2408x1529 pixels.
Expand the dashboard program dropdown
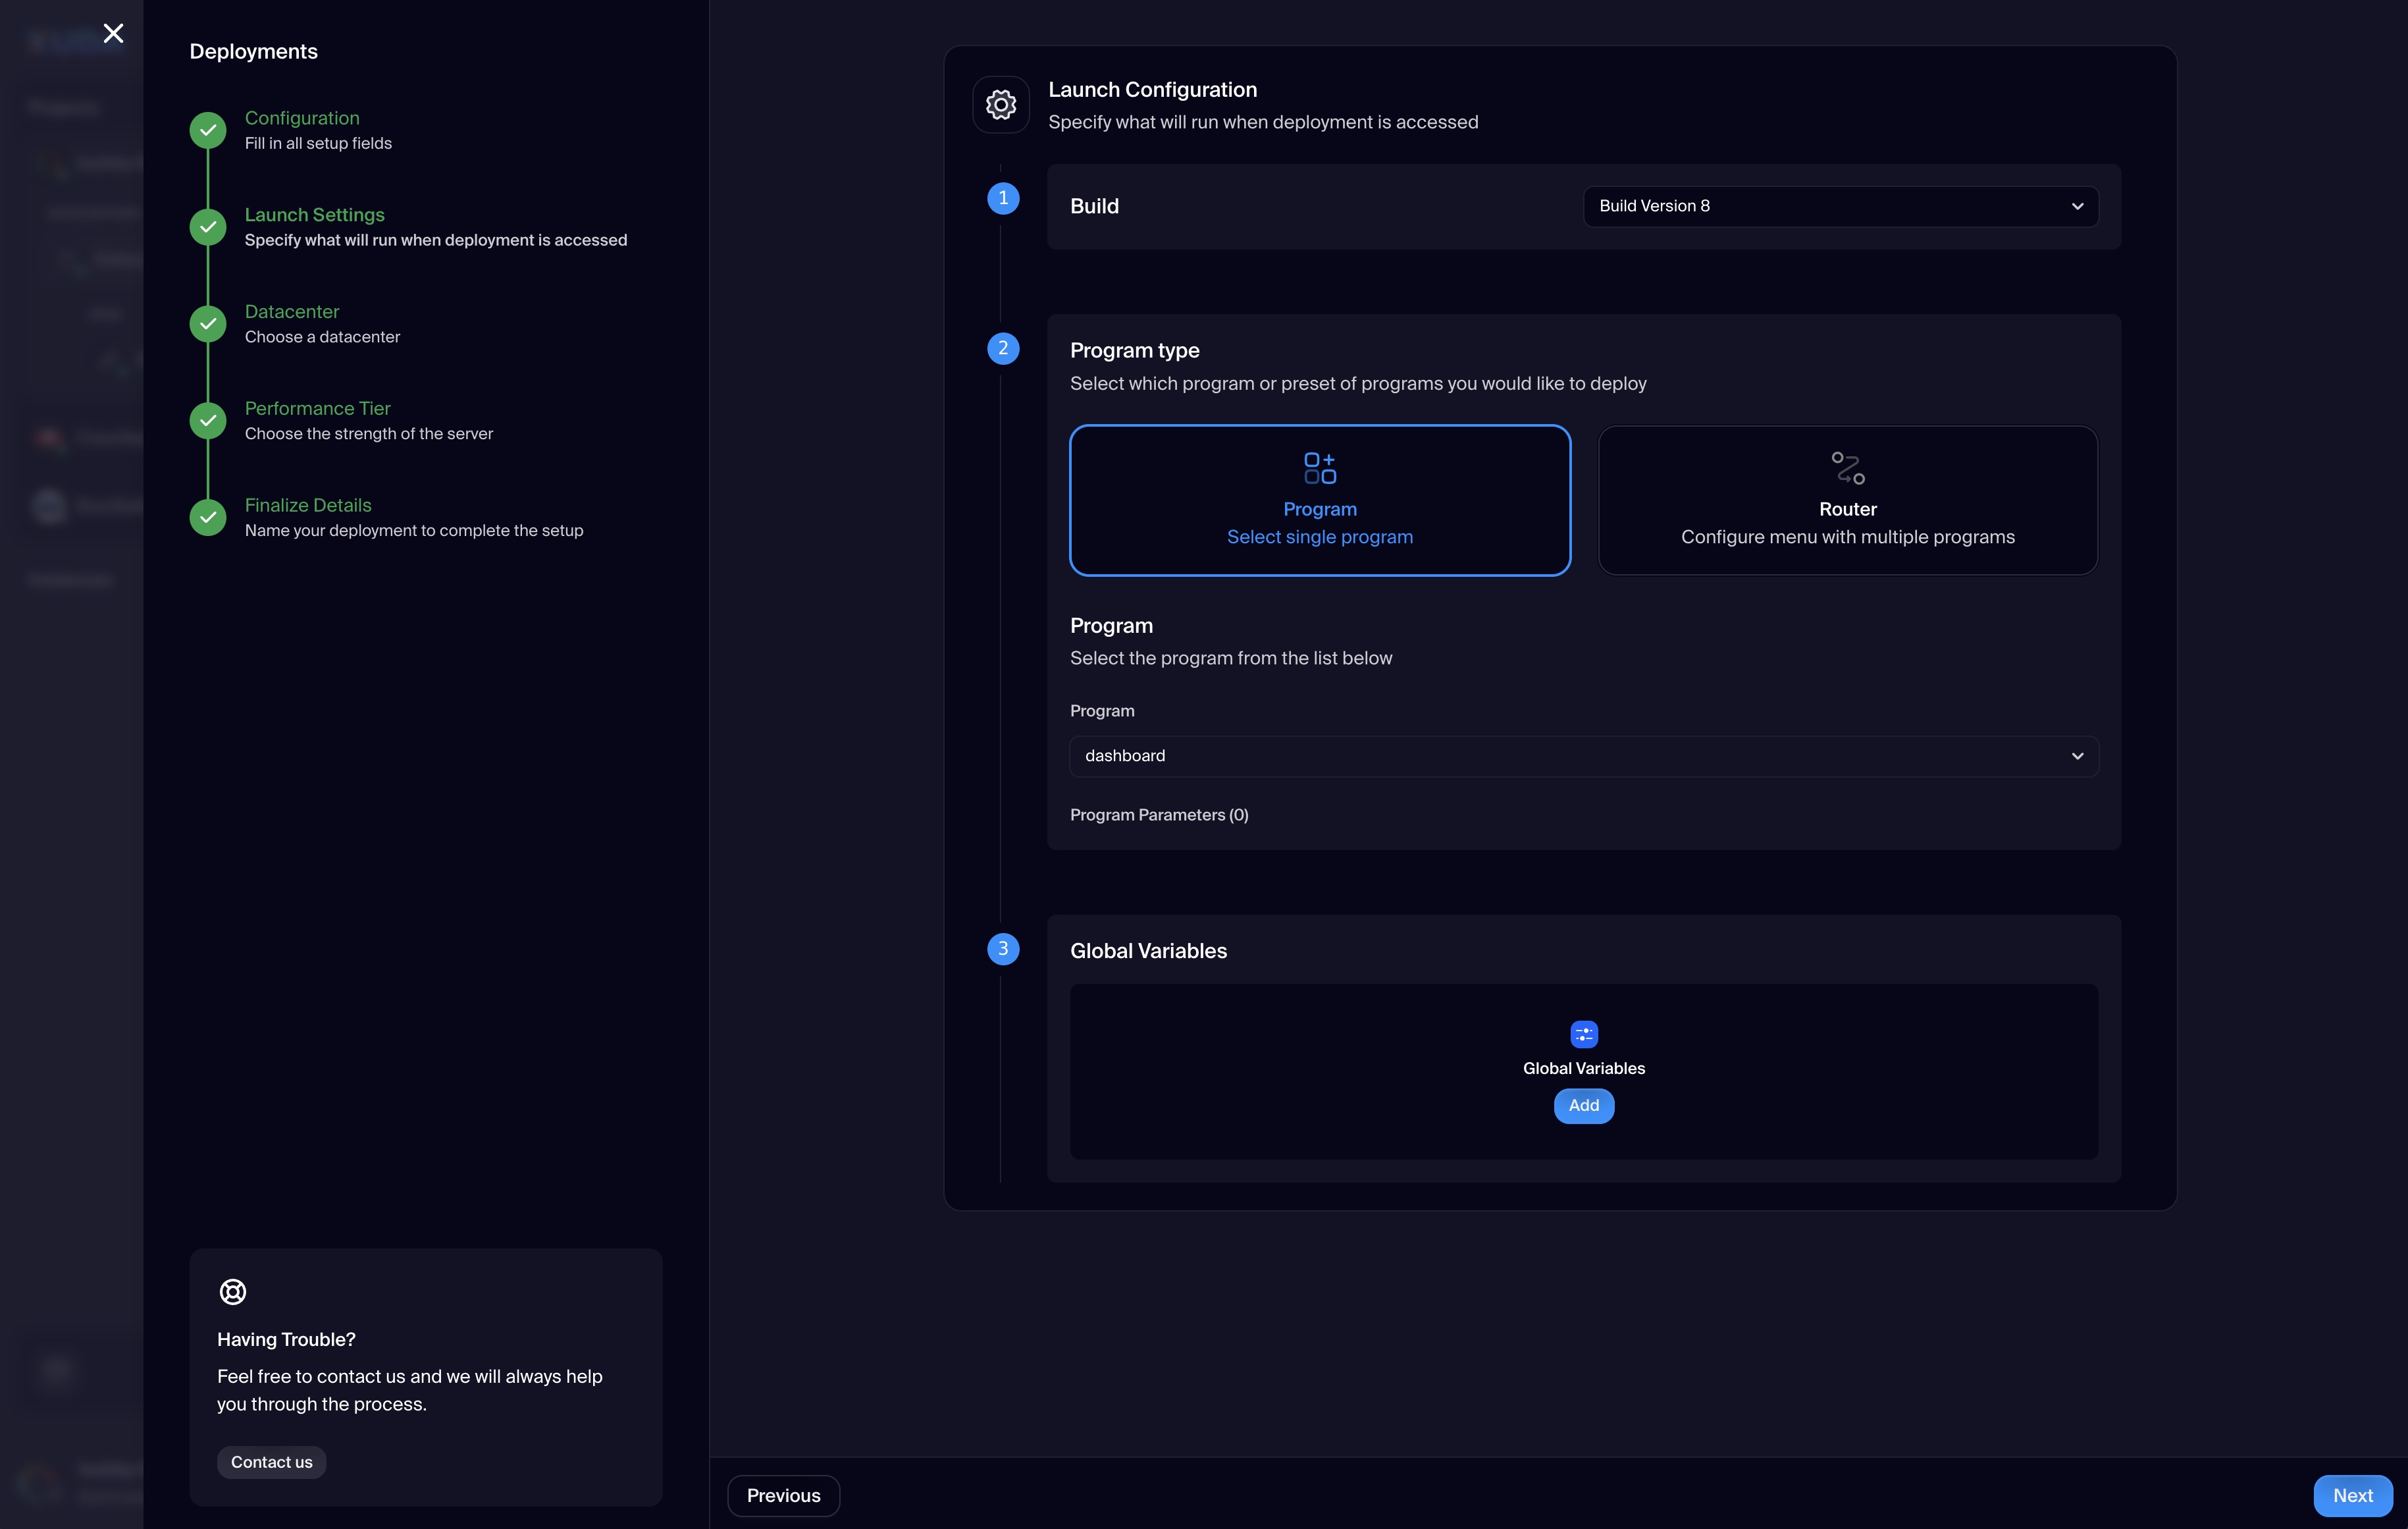coord(1583,756)
